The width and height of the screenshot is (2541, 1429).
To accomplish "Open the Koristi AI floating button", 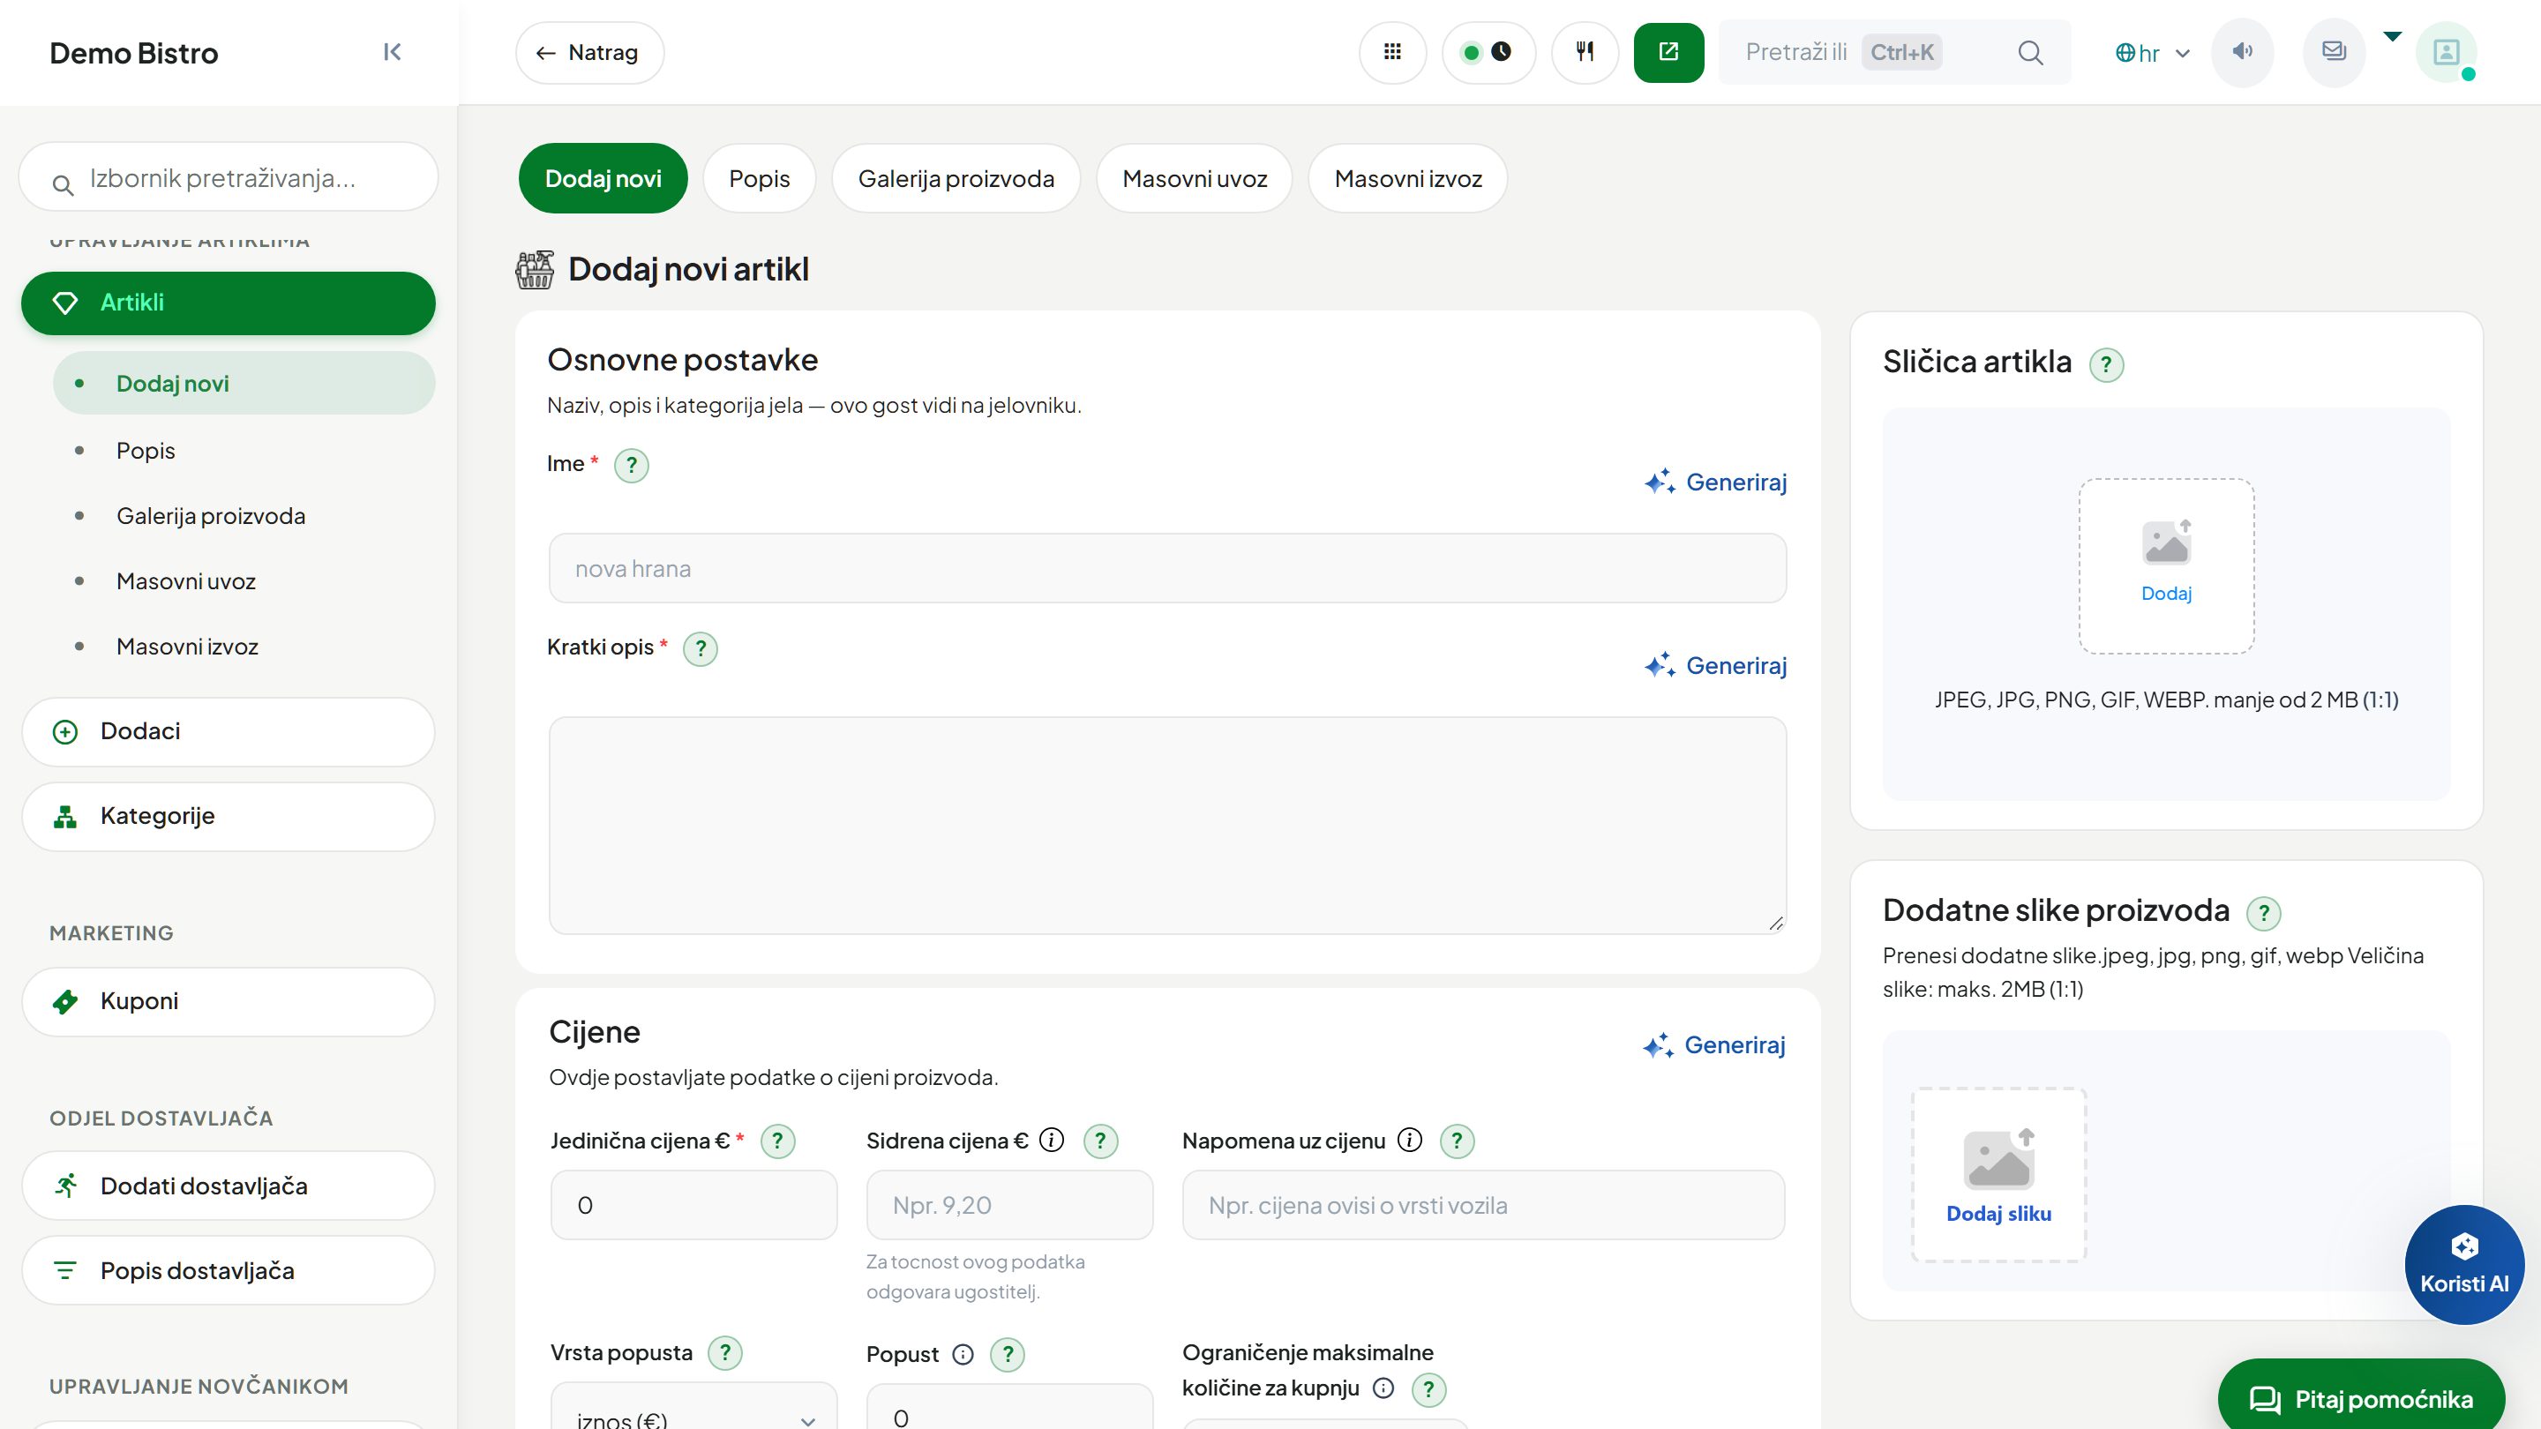I will [x=2463, y=1264].
